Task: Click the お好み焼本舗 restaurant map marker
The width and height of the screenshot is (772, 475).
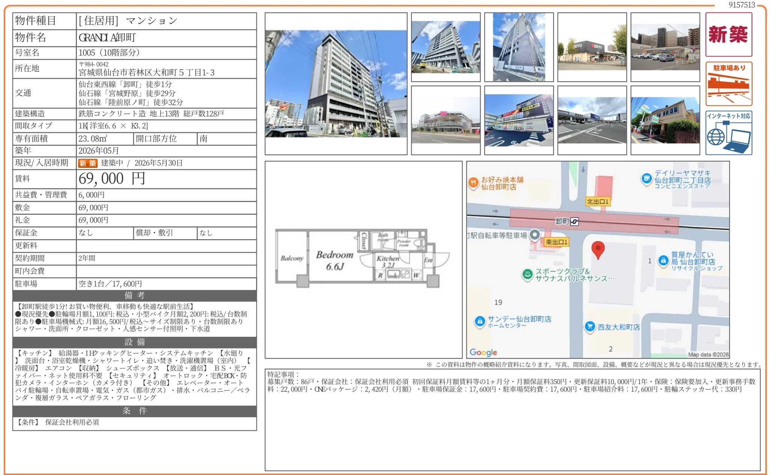Action: [x=473, y=183]
